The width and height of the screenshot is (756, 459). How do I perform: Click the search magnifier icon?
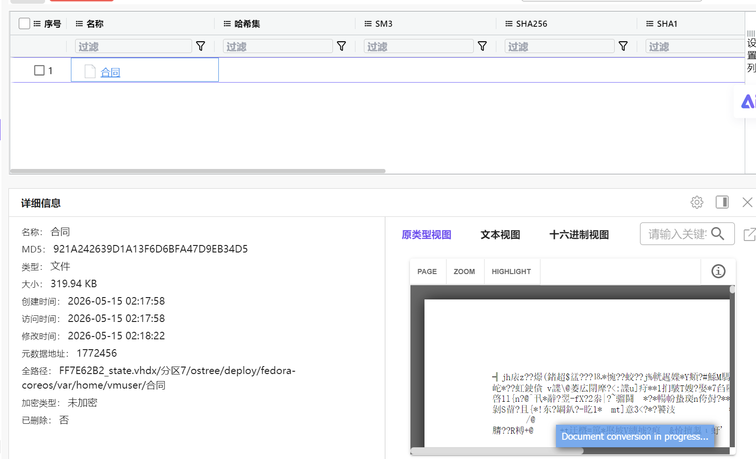pyautogui.click(x=718, y=233)
